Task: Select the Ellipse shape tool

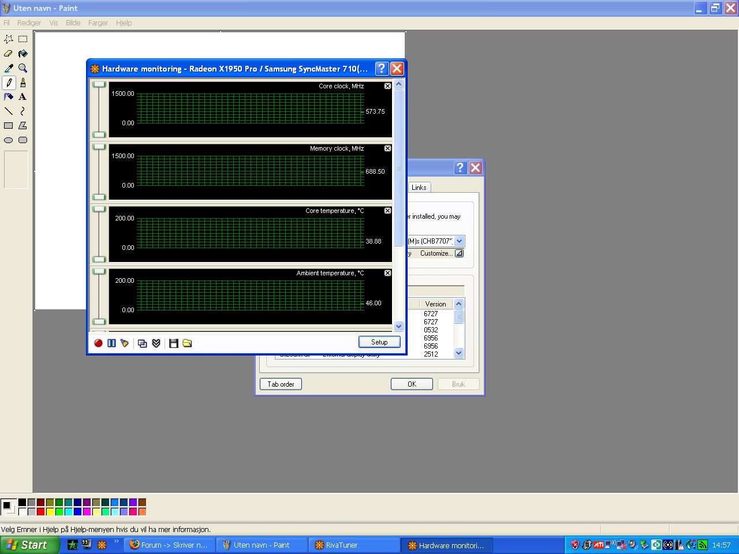Action: pyautogui.click(x=9, y=140)
